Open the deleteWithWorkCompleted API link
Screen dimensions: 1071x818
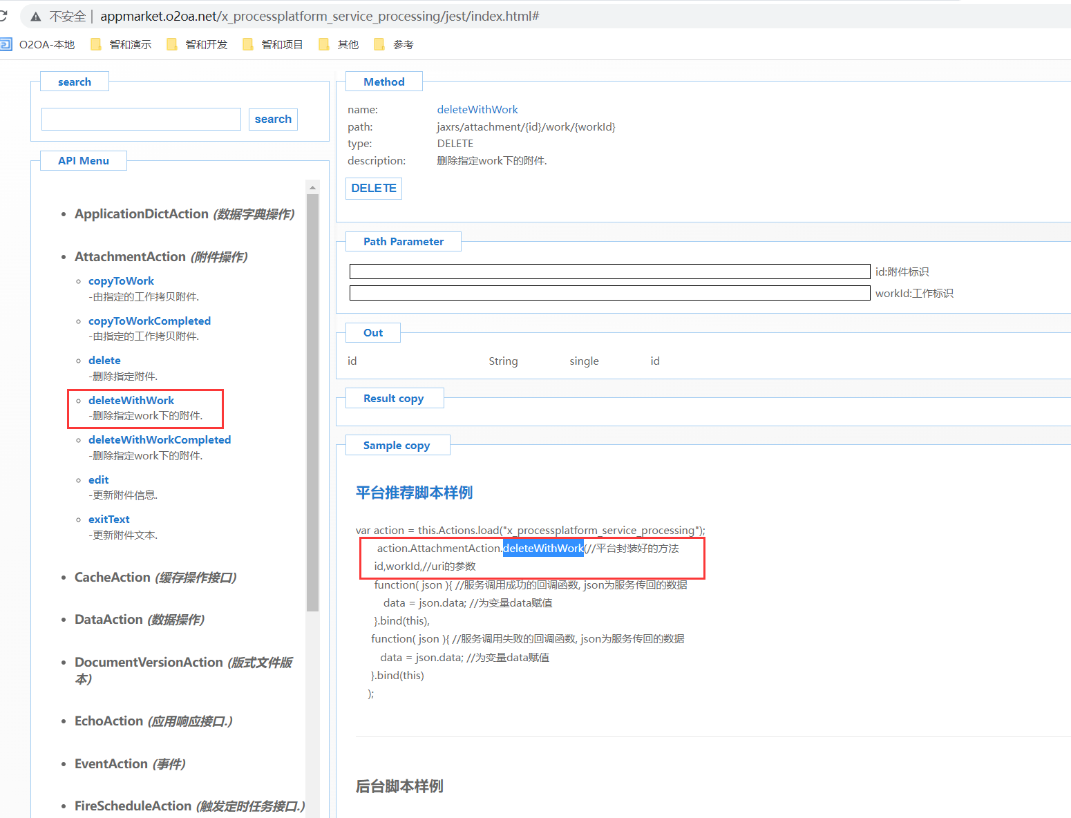160,440
